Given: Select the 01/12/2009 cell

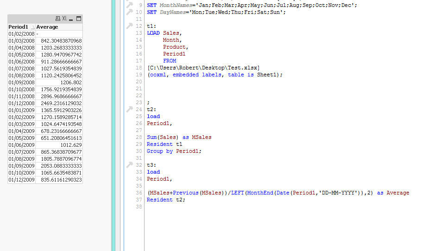Looking at the screenshot, I should (22, 180).
